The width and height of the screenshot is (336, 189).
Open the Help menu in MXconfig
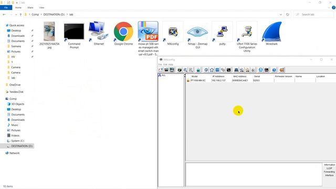click(x=171, y=65)
